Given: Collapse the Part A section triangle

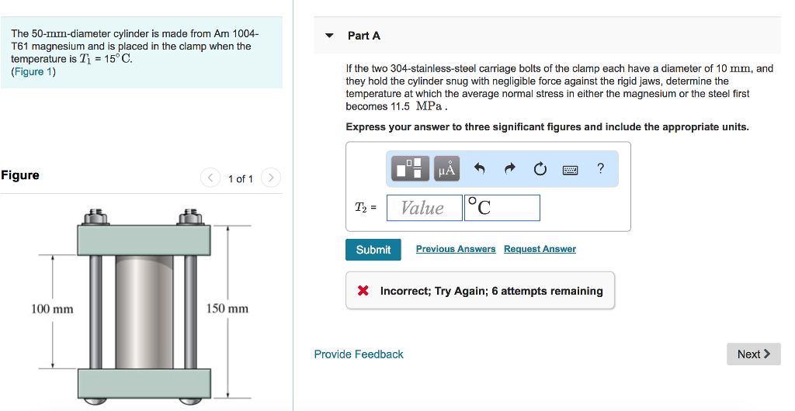Looking at the screenshot, I should pos(329,36).
